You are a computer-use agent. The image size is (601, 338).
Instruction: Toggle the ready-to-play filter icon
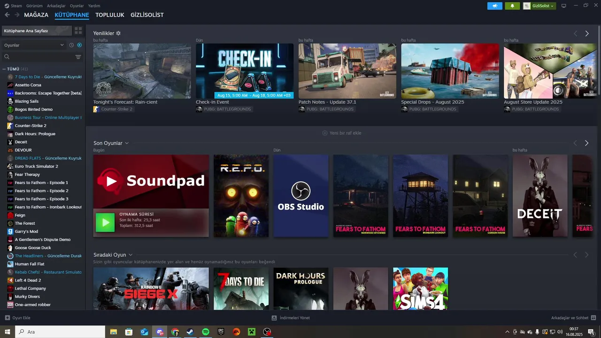coord(79,45)
